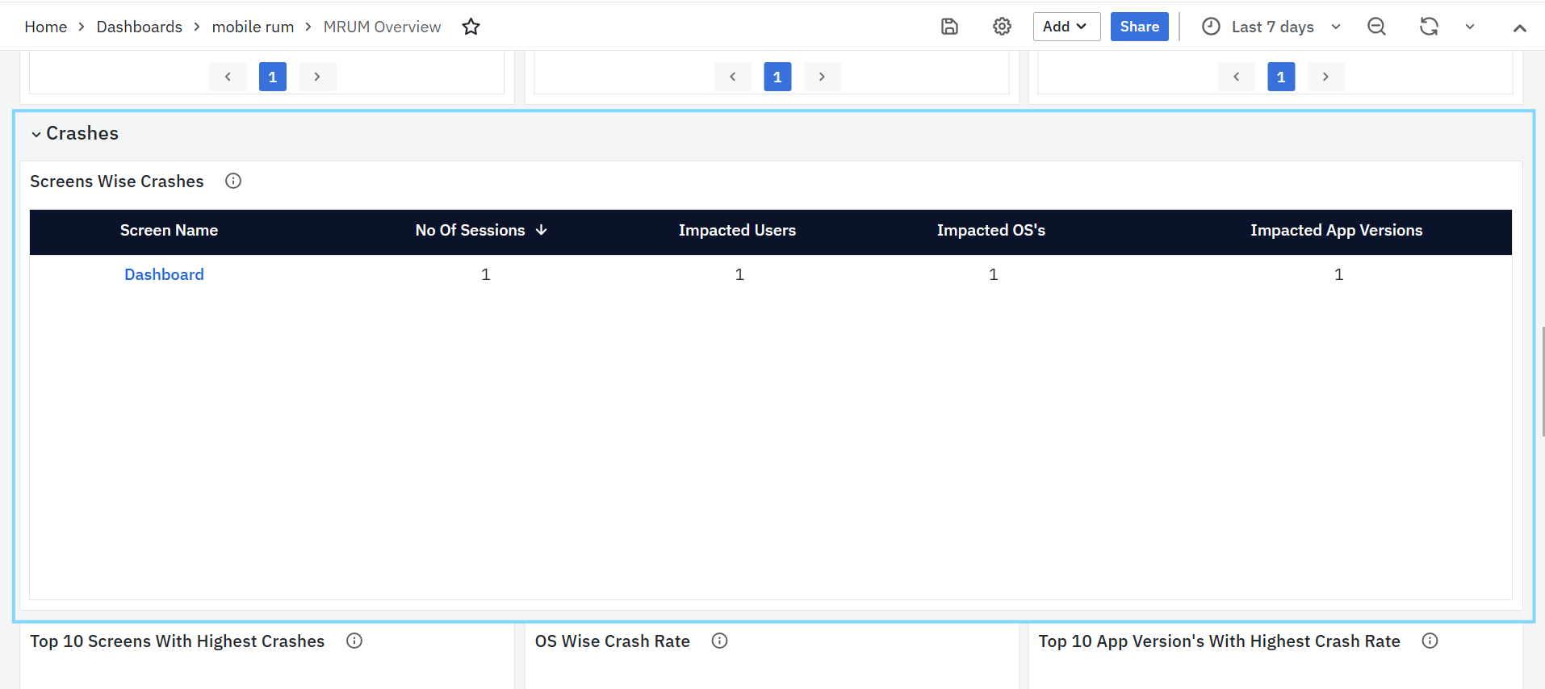
Task: Show info for Top 10 Screens panel
Action: tap(354, 641)
